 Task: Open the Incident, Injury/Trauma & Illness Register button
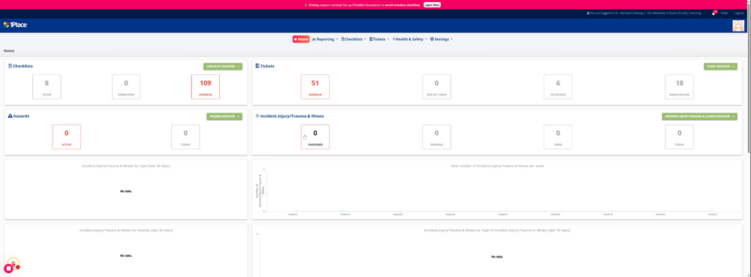coord(699,116)
